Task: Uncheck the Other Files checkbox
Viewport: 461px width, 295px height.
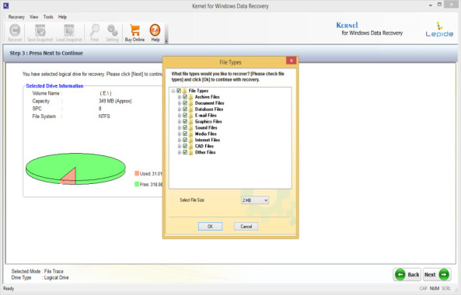Action: [185, 152]
